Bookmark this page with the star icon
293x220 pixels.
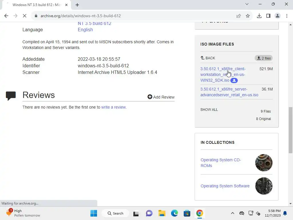click(x=248, y=16)
